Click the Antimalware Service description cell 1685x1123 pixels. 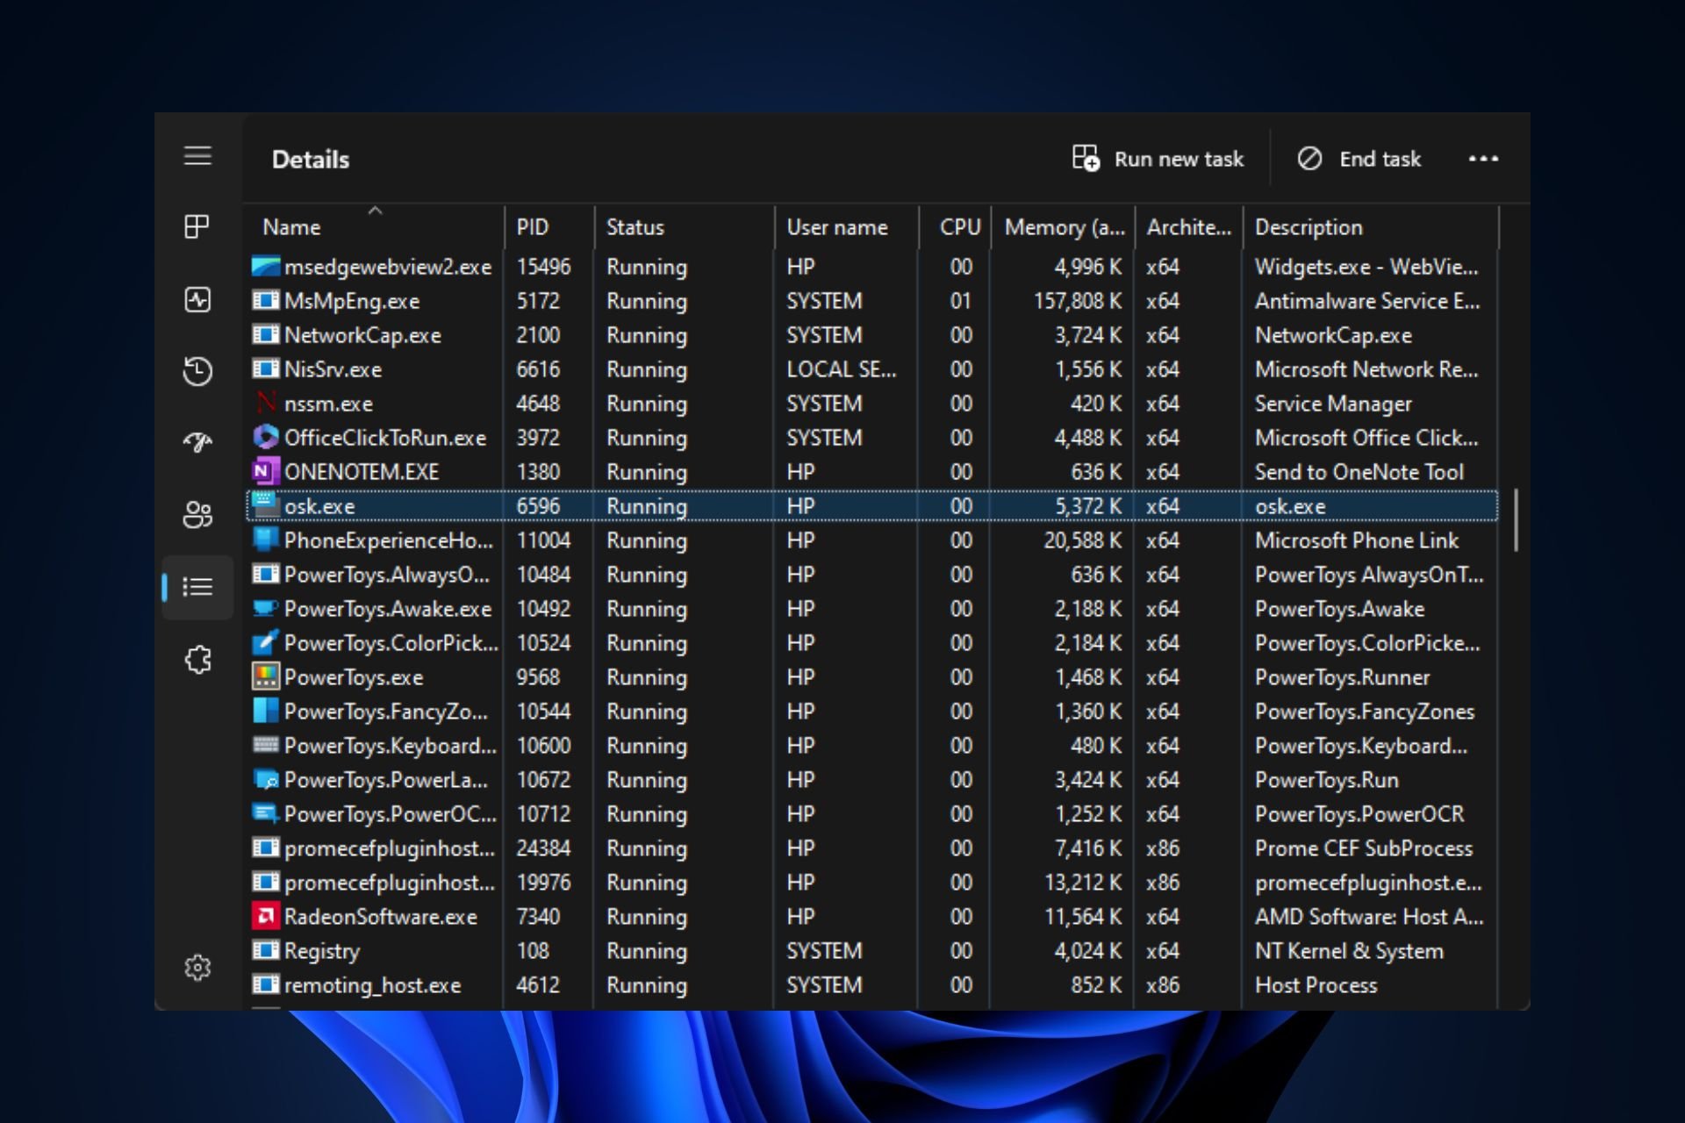(x=1367, y=301)
